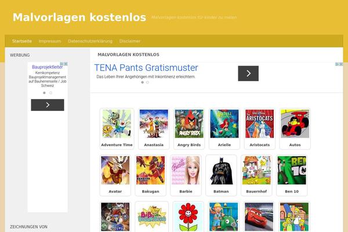Click the arrow button in TENA Pants ad
The height and width of the screenshot is (232, 348).
[x=248, y=73]
